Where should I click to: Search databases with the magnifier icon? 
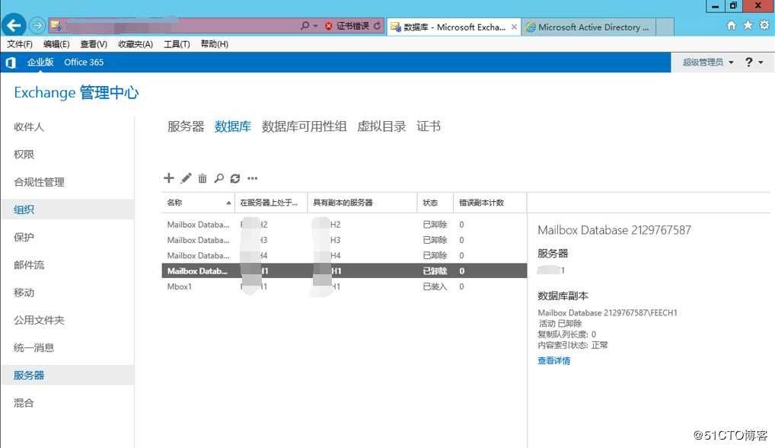(219, 178)
